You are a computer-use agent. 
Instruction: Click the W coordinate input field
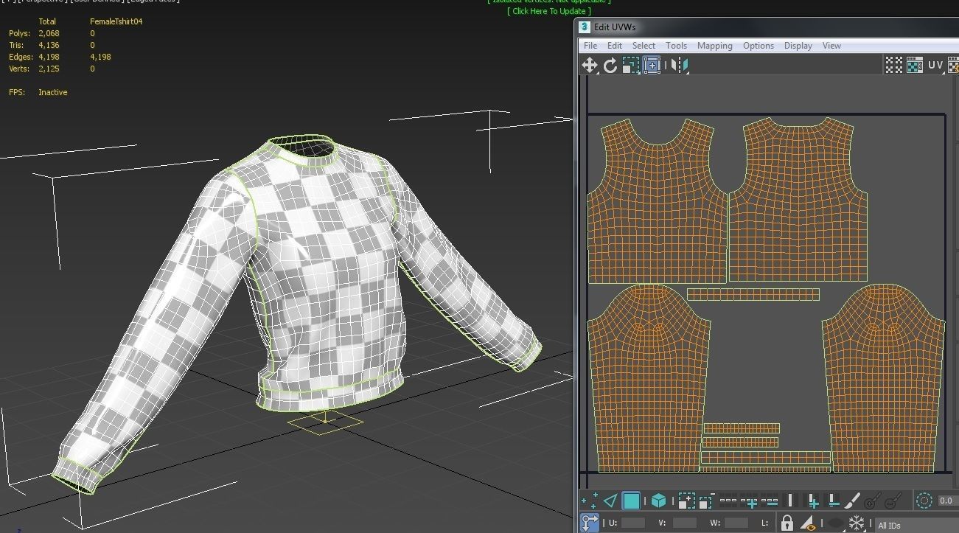[x=736, y=523]
